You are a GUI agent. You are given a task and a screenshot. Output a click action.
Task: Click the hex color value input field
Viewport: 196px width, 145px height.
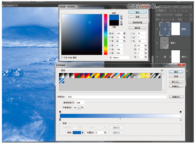(x=121, y=57)
